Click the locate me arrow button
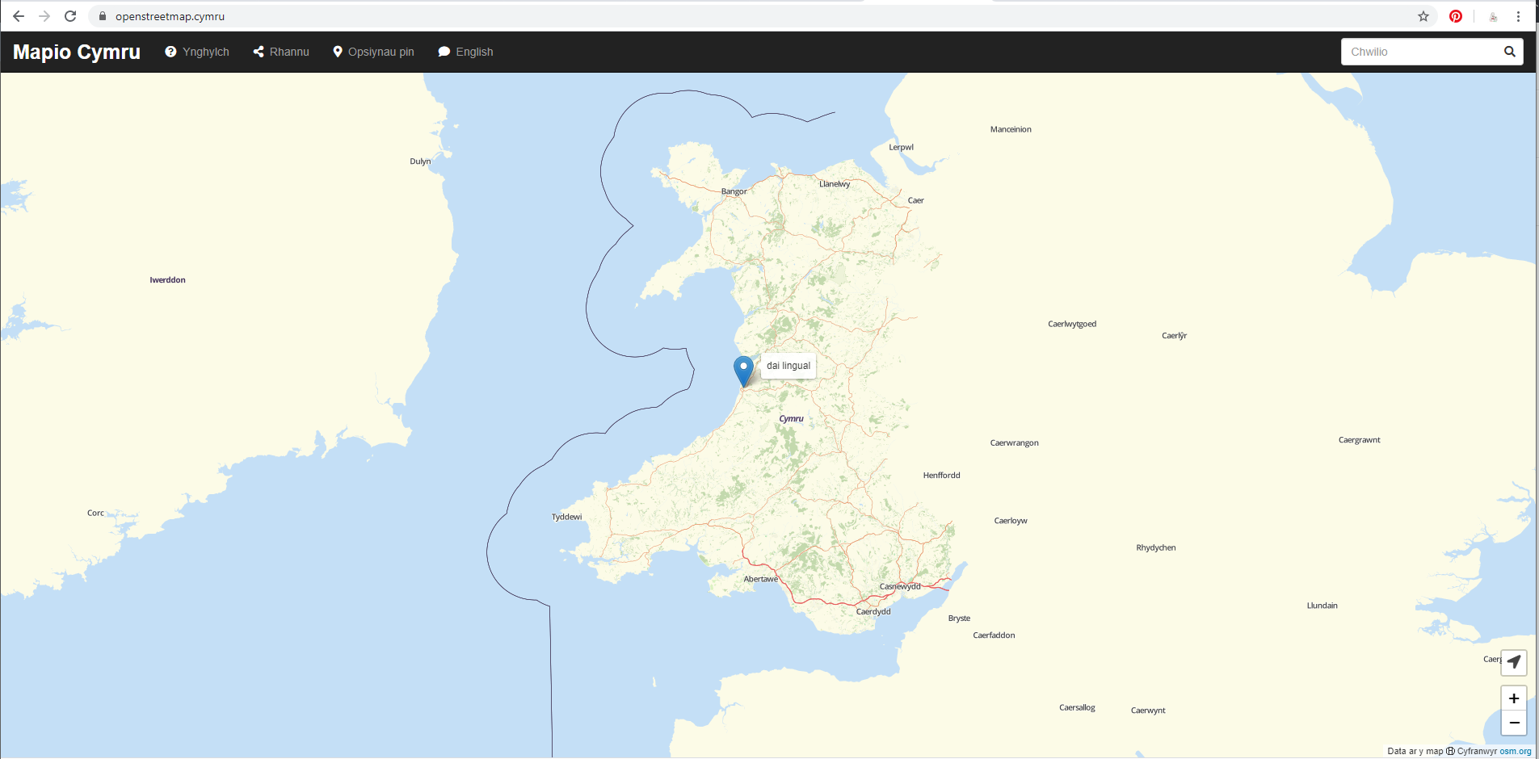Viewport: 1539px width, 759px height. tap(1513, 663)
